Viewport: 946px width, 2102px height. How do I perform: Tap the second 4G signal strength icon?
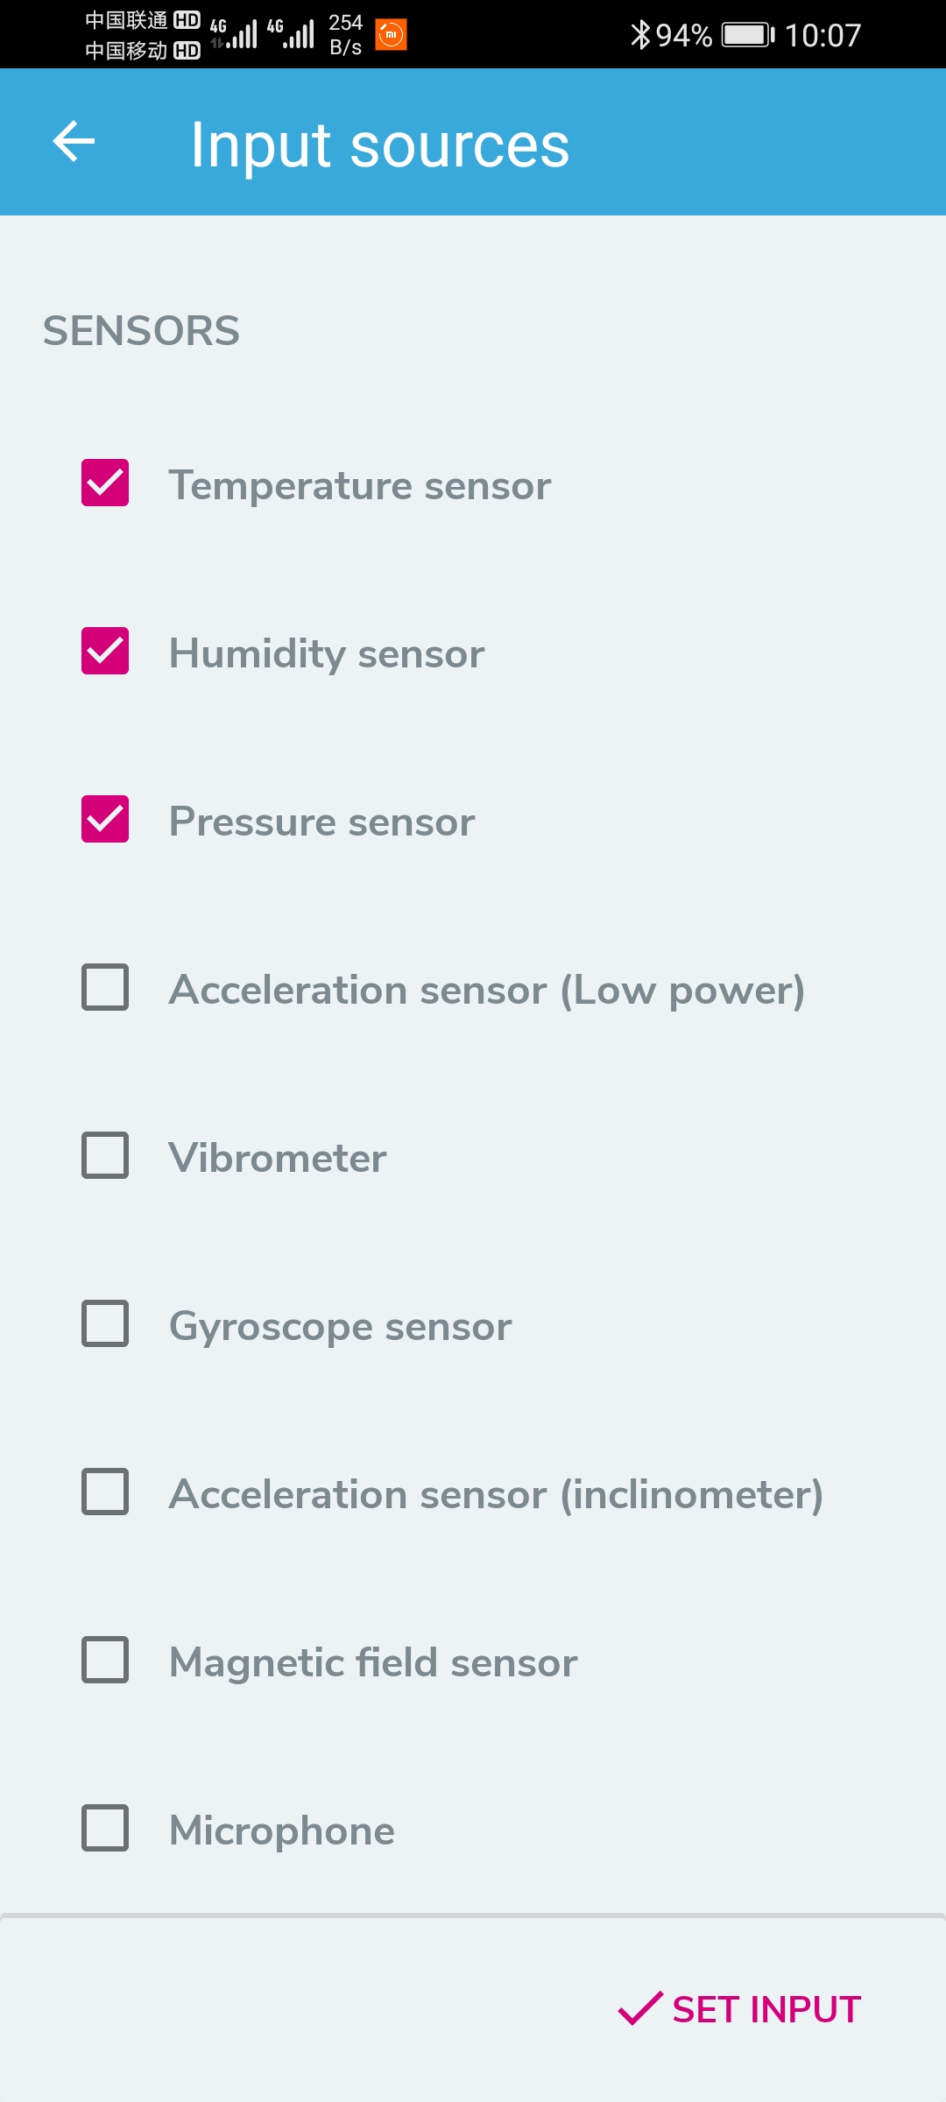pyautogui.click(x=291, y=33)
